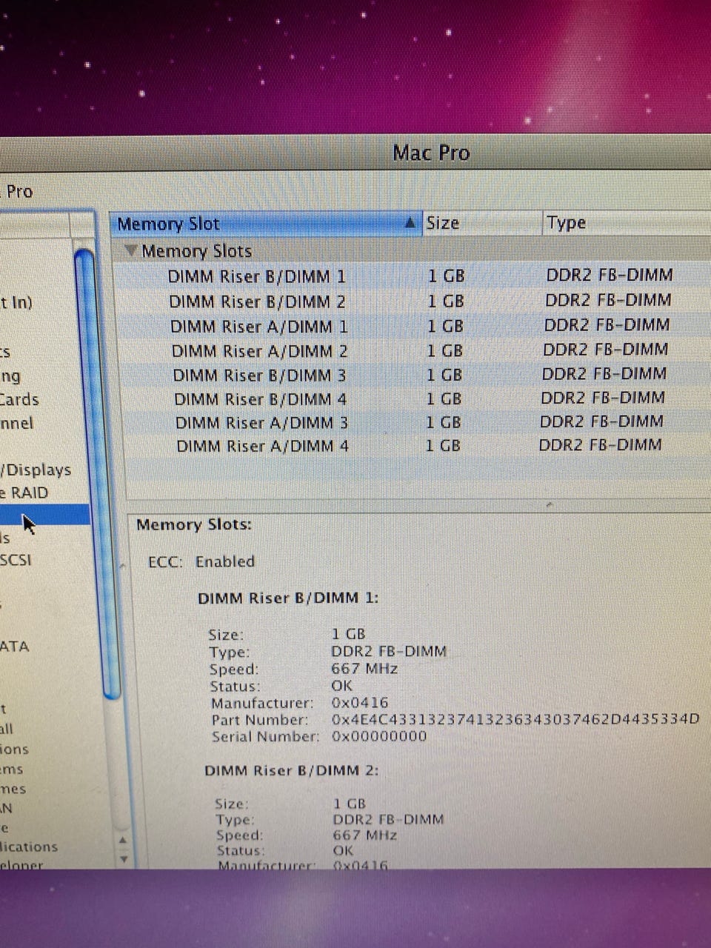This screenshot has width=711, height=948.
Task: Click the Manufacturer value 0x0416 under DIMM 1
Action: coord(360,702)
